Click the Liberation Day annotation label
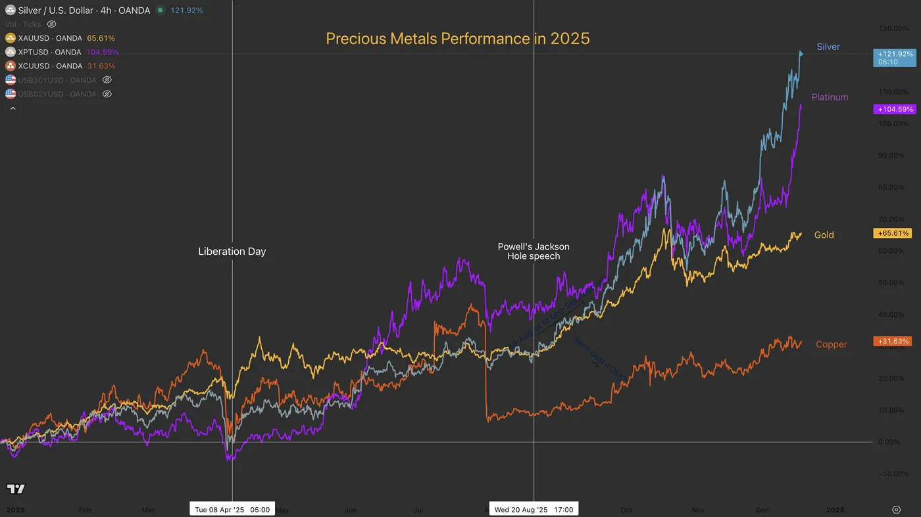Image resolution: width=921 pixels, height=517 pixels. 232,252
